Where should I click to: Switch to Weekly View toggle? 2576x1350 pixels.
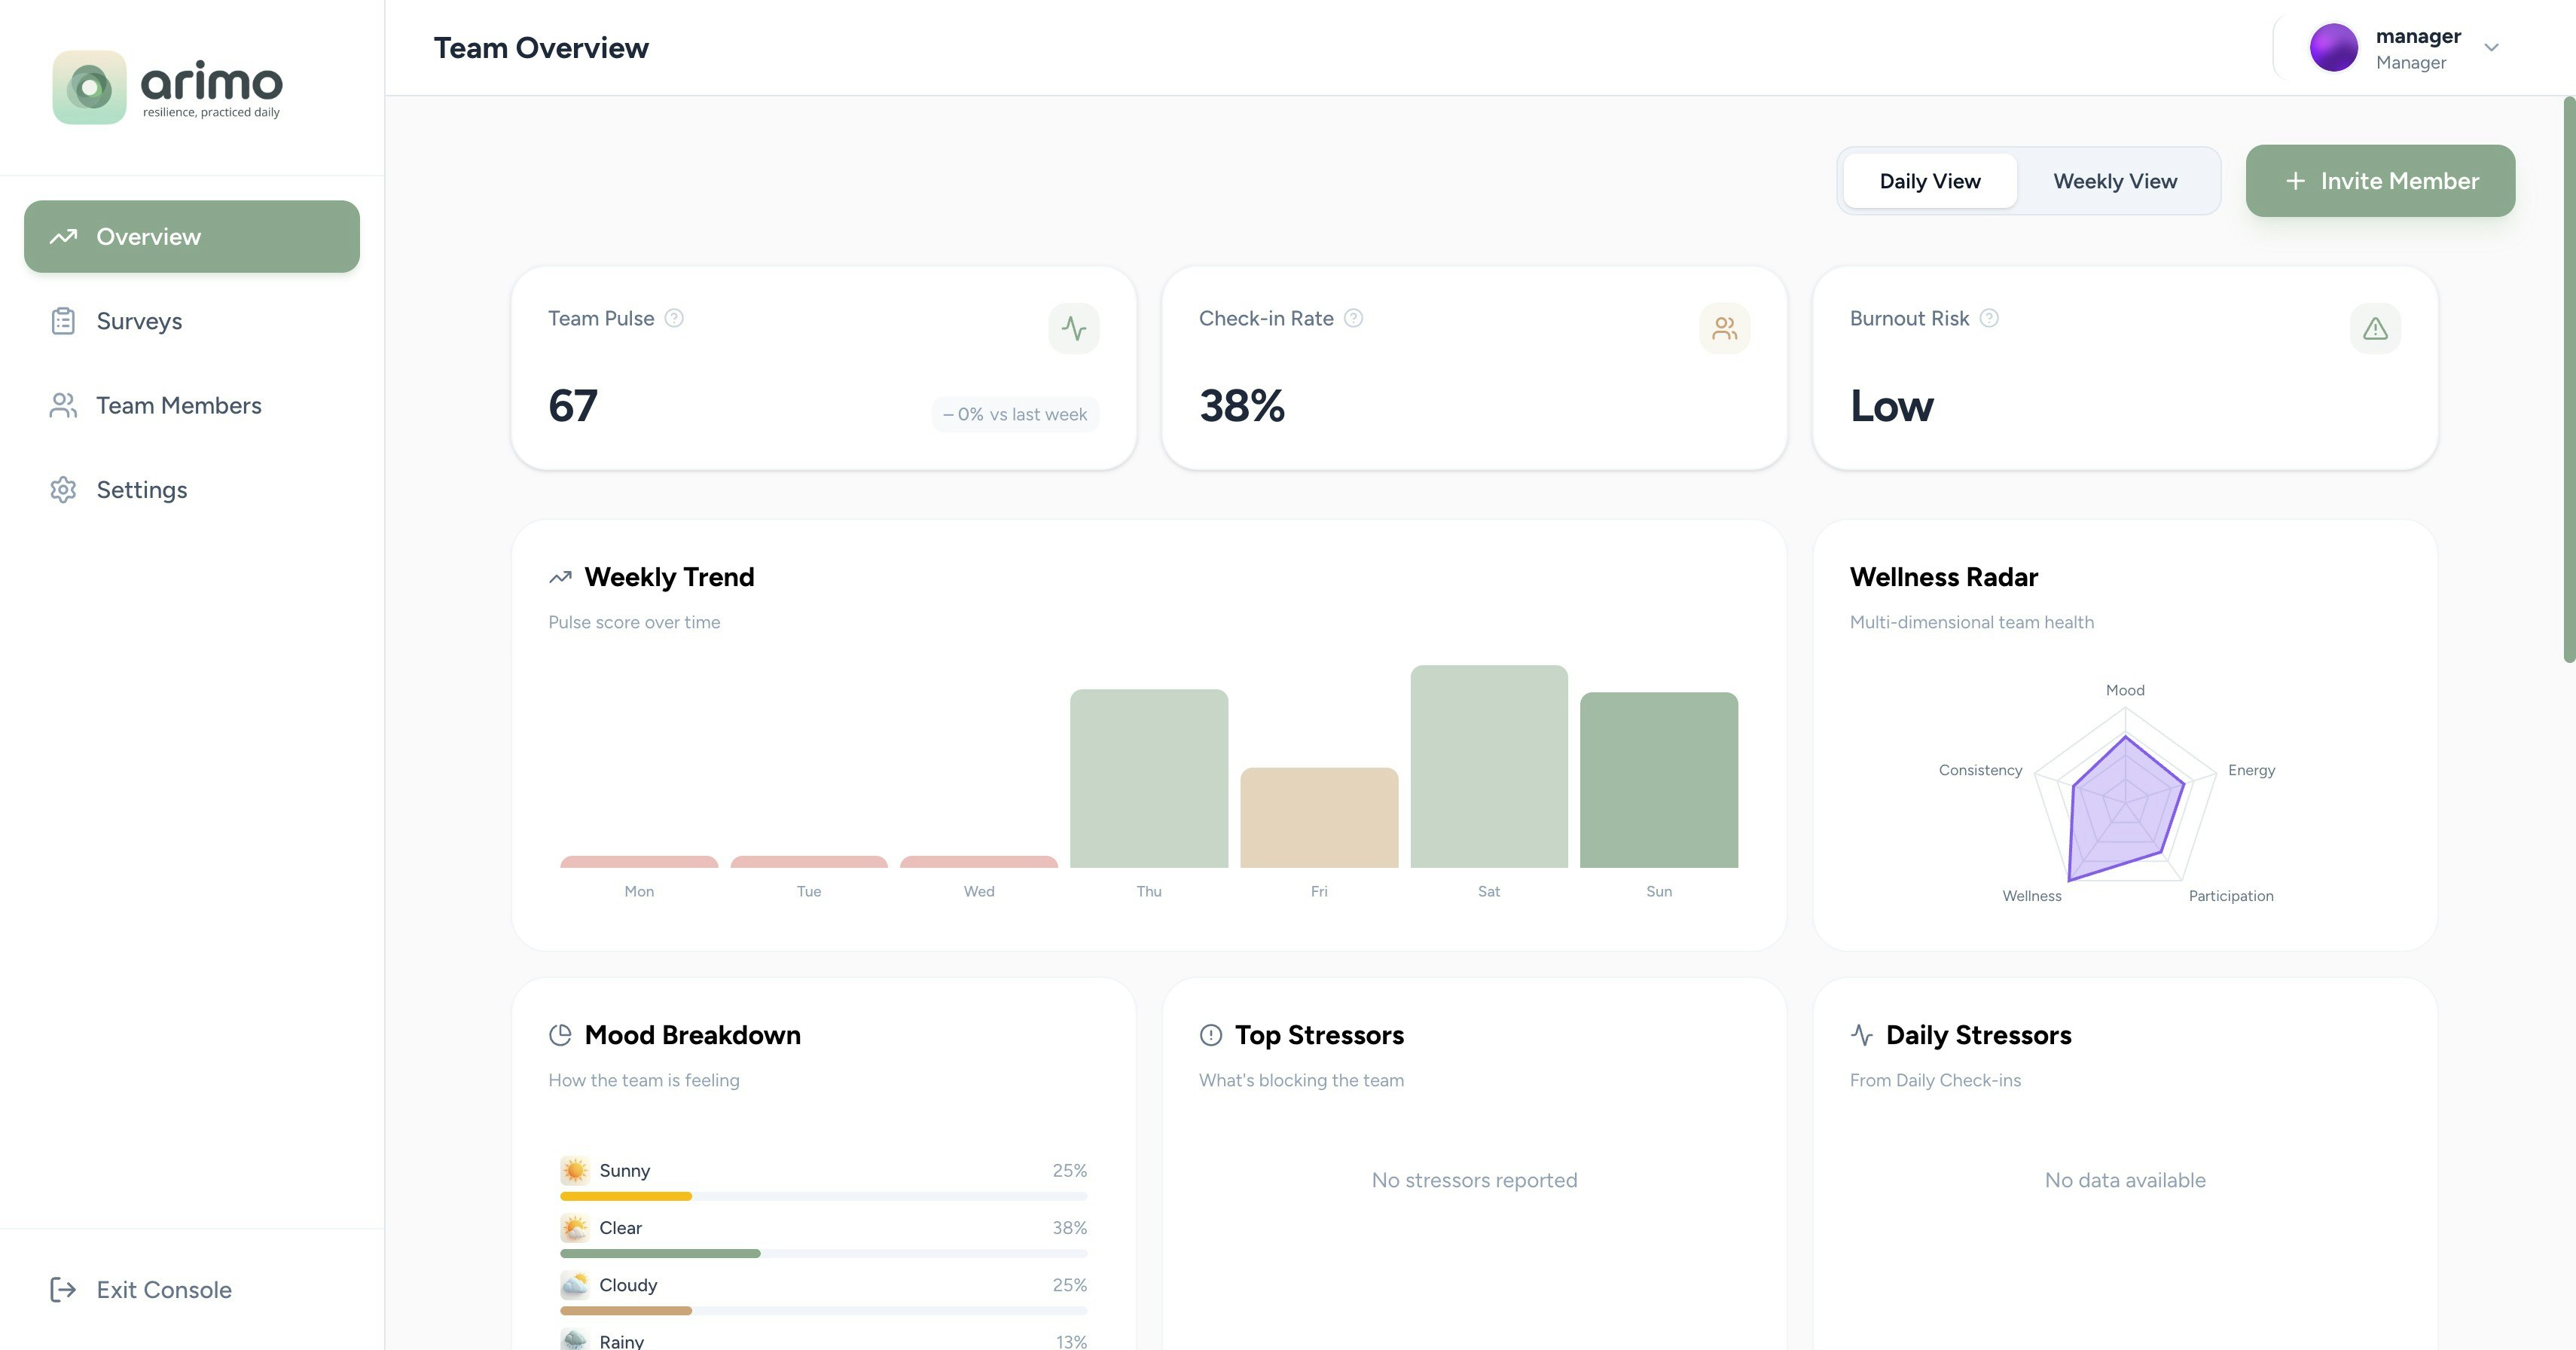[2115, 181]
